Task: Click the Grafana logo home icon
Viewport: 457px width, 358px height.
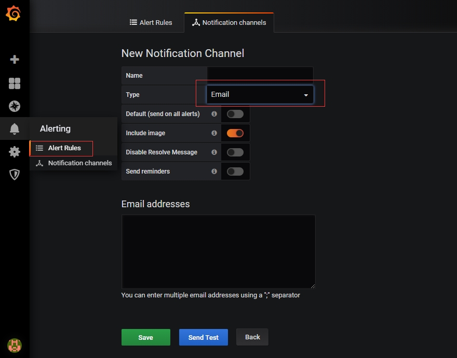Action: [14, 14]
